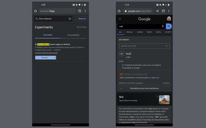Open the Google hamburger menu
The height and width of the screenshot is (128, 206).
pos(120,19)
